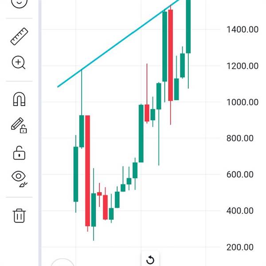
Task: Click the first green candle on left
Action: pos(76,174)
